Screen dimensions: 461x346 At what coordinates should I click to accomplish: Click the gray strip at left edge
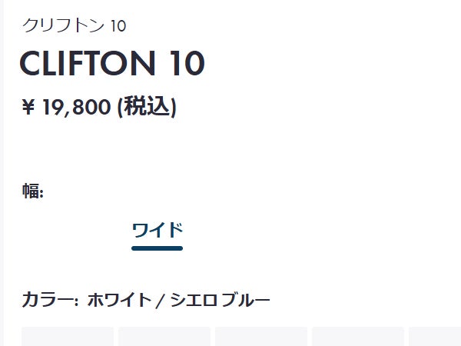coord(2,173)
